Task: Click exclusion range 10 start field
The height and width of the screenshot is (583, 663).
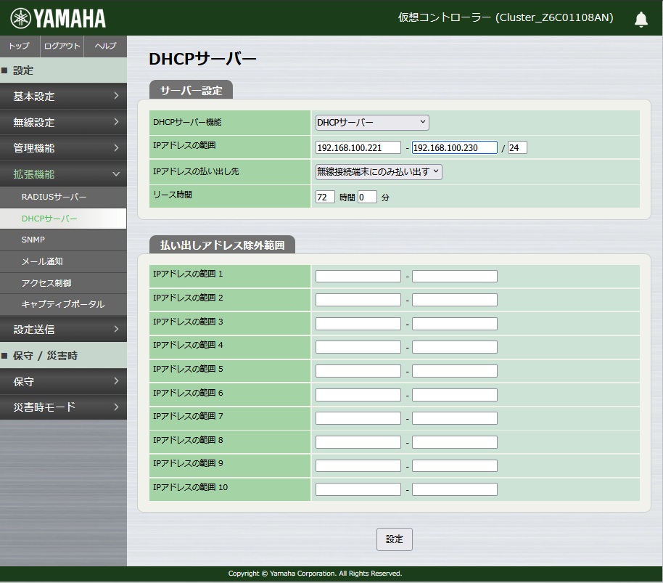Action: 358,489
